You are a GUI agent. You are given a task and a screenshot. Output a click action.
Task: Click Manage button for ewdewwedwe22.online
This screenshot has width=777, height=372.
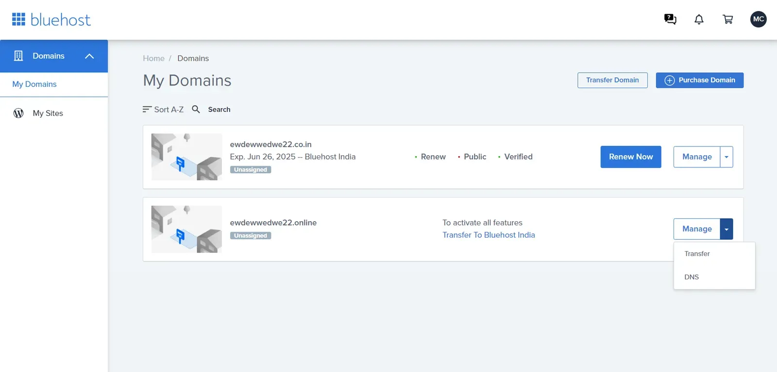[x=697, y=229]
